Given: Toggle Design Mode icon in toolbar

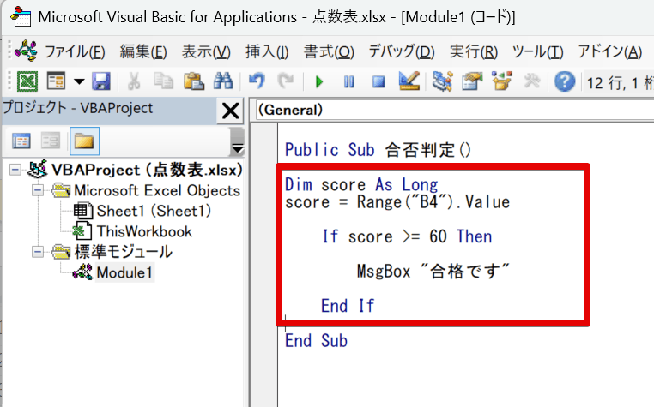Looking at the screenshot, I should 409,81.
